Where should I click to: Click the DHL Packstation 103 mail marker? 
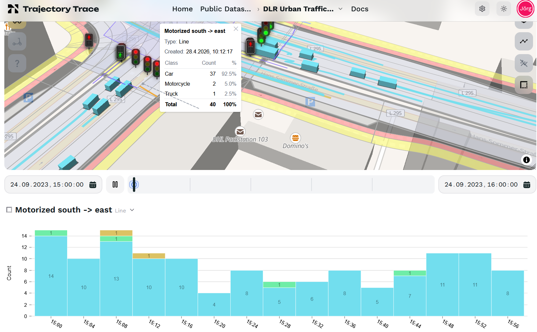coord(240,132)
